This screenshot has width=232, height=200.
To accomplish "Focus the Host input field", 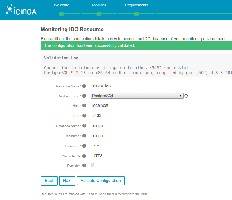I will click(137, 105).
